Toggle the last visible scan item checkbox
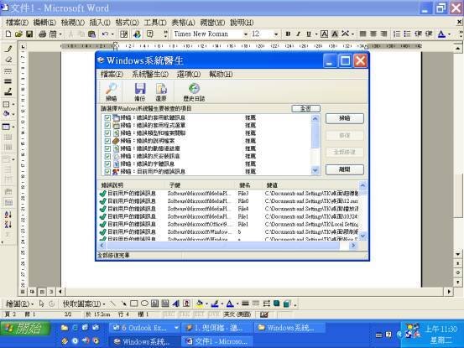Screen dimensions: 464x348 (x=107, y=172)
